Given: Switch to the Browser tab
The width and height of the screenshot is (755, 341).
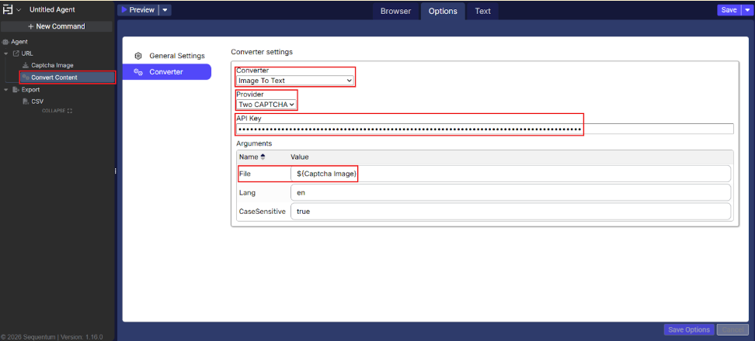Looking at the screenshot, I should point(395,11).
